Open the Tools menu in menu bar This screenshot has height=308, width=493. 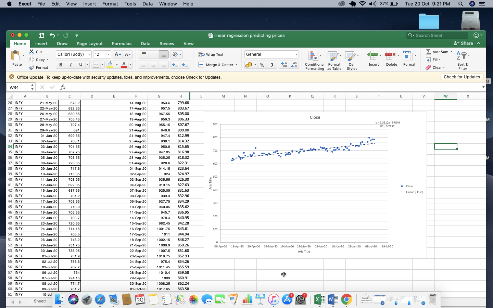click(130, 4)
